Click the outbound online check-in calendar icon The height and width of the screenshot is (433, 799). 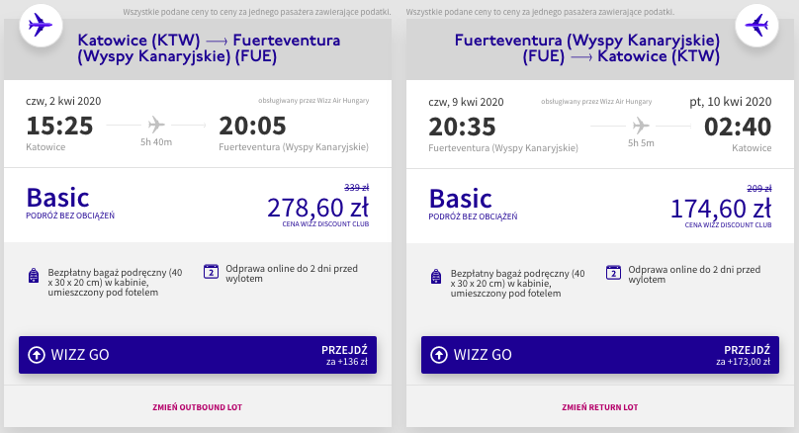(211, 272)
